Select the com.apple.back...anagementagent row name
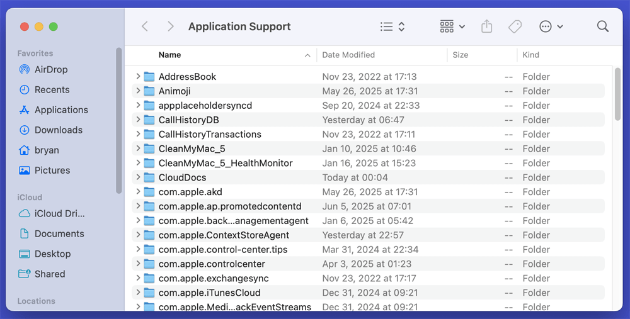Image resolution: width=630 pixels, height=319 pixels. click(x=234, y=221)
